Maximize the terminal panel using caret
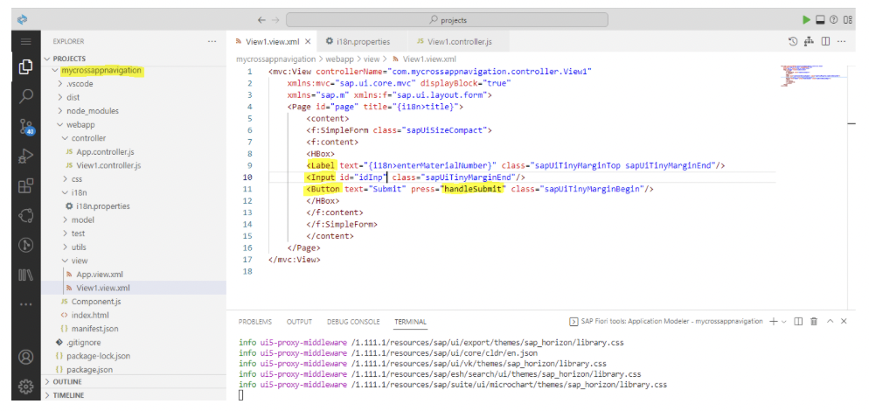 [829, 322]
